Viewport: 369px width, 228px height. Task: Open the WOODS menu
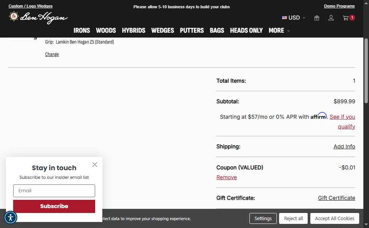click(x=106, y=30)
